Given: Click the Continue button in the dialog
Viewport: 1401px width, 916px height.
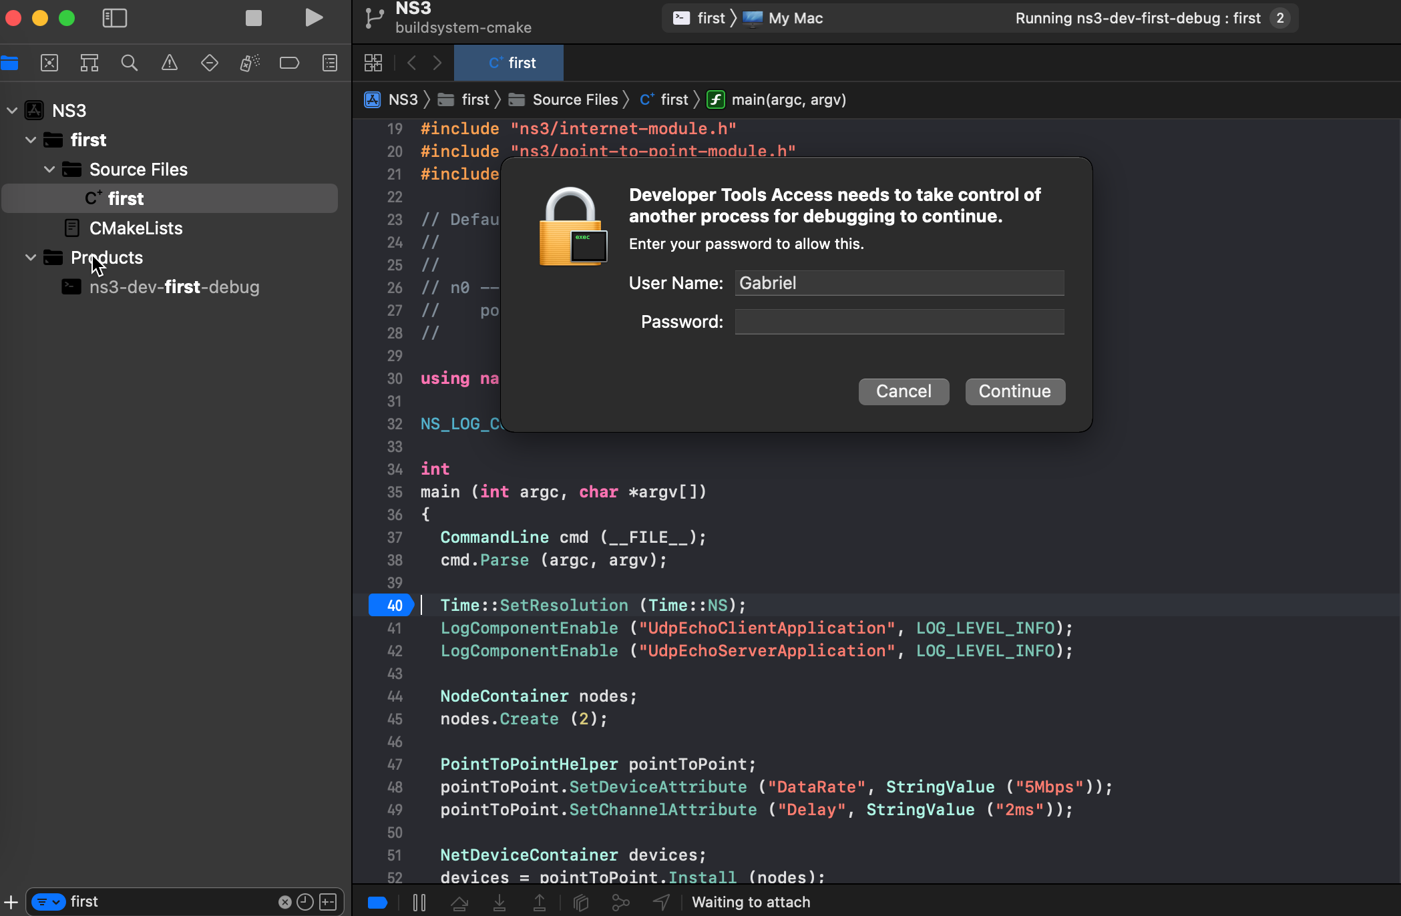Looking at the screenshot, I should click(x=1014, y=391).
